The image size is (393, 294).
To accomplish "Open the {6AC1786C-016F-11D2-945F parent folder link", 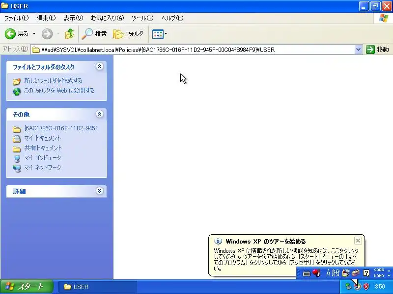I will pyautogui.click(x=61, y=128).
